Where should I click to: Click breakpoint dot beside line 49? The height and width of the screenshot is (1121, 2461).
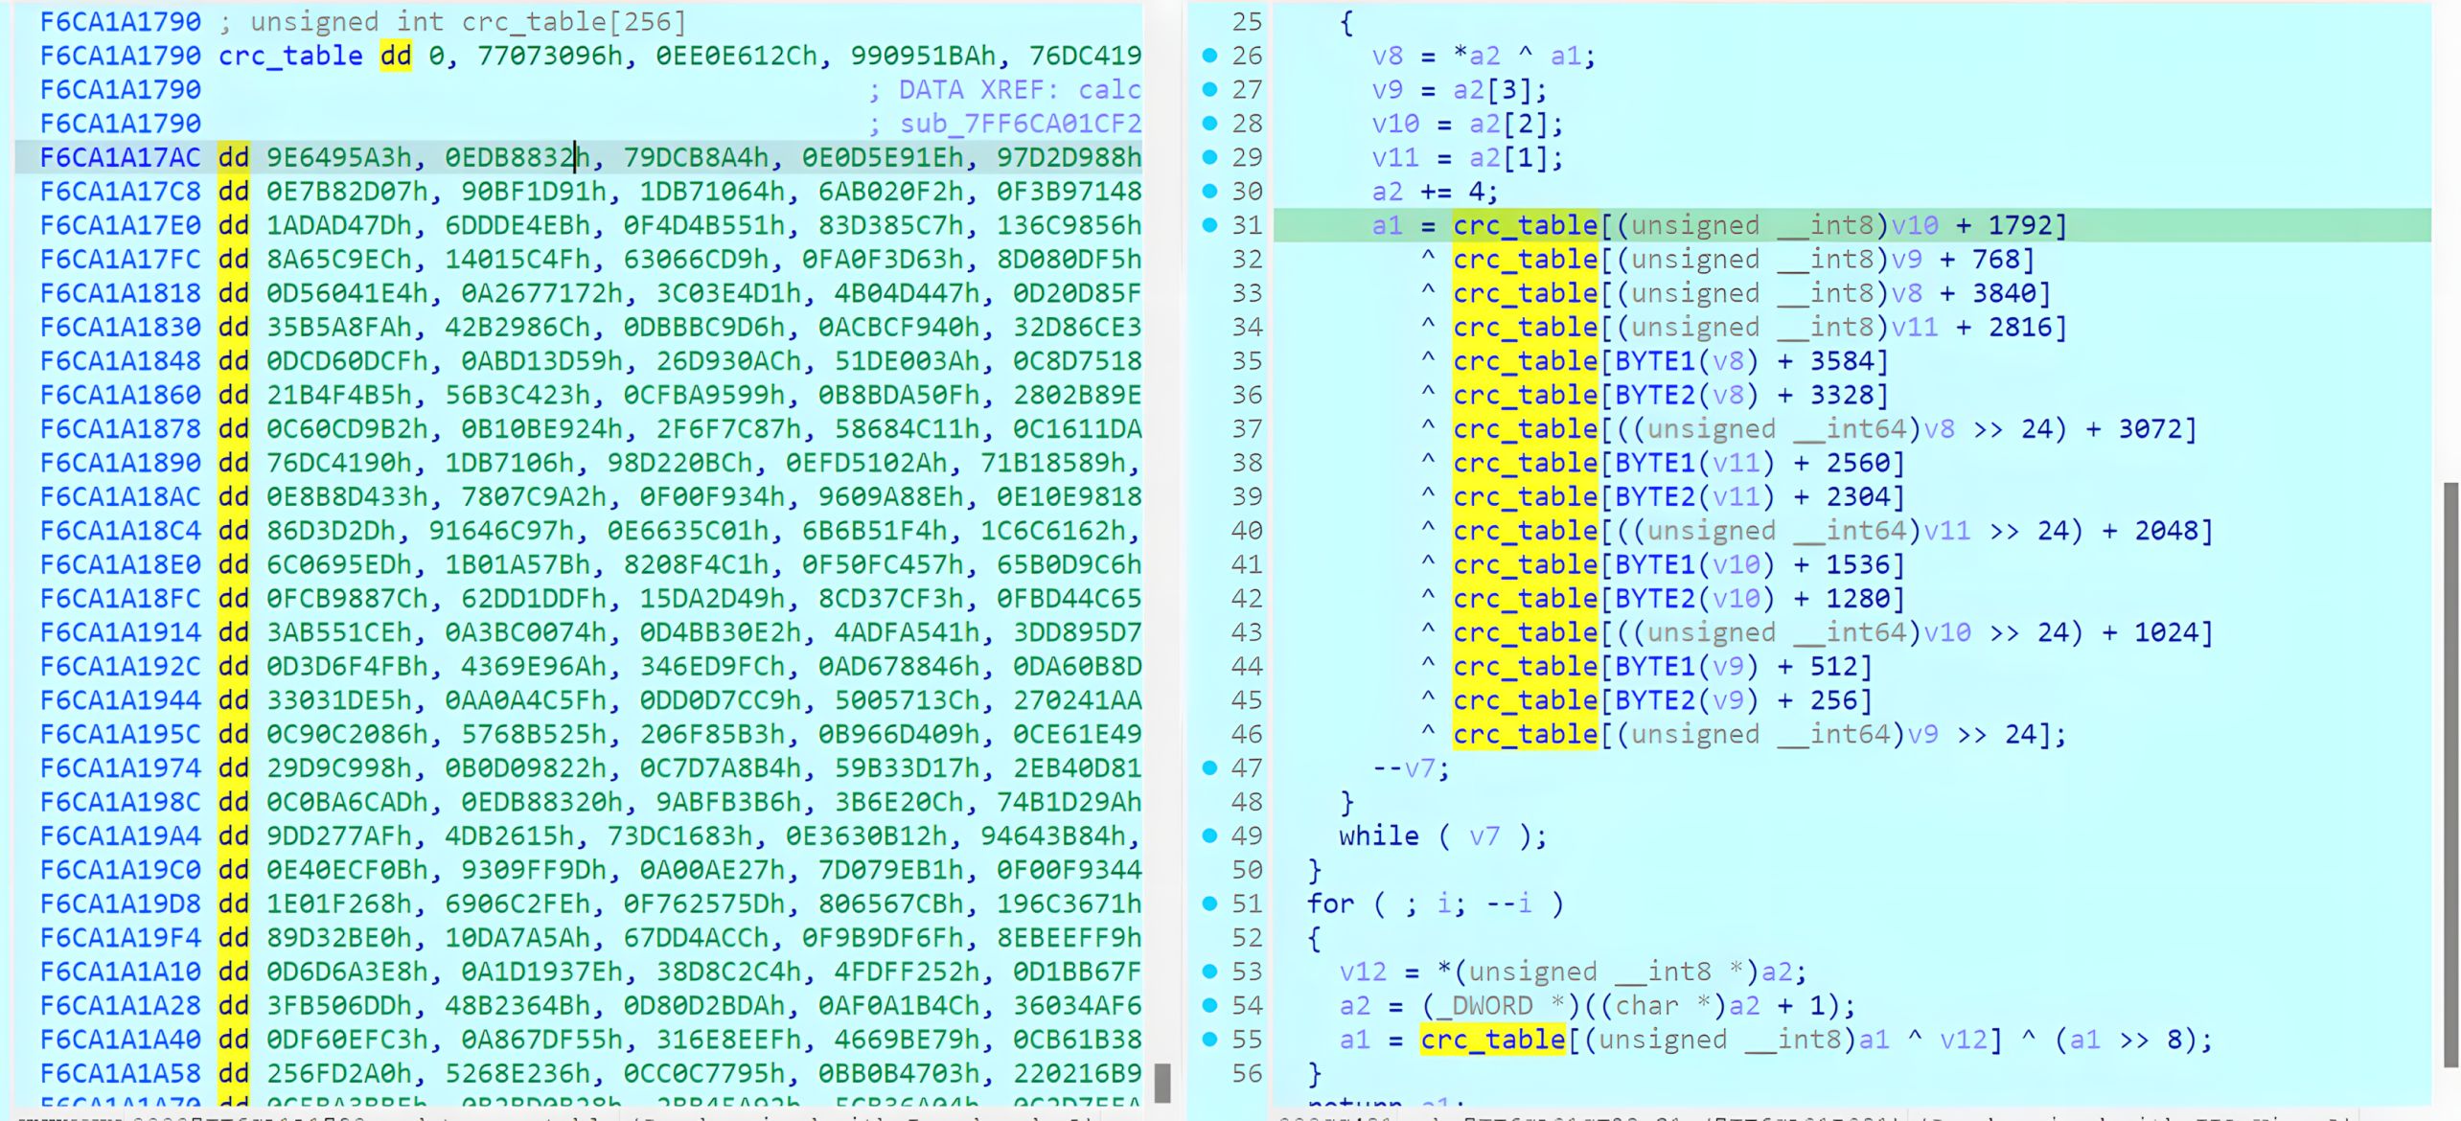(x=1209, y=835)
